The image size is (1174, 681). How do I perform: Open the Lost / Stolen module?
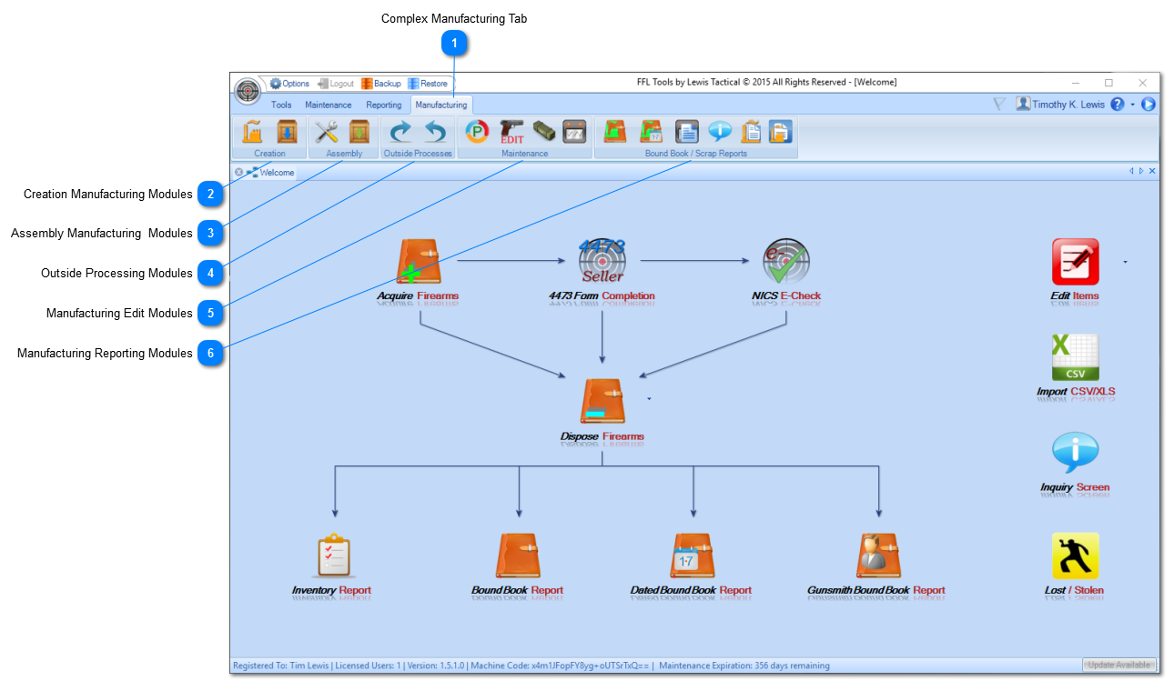point(1075,565)
